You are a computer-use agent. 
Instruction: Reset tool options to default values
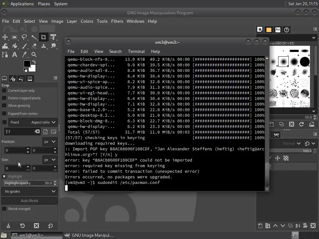pyautogui.click(x=50, y=226)
